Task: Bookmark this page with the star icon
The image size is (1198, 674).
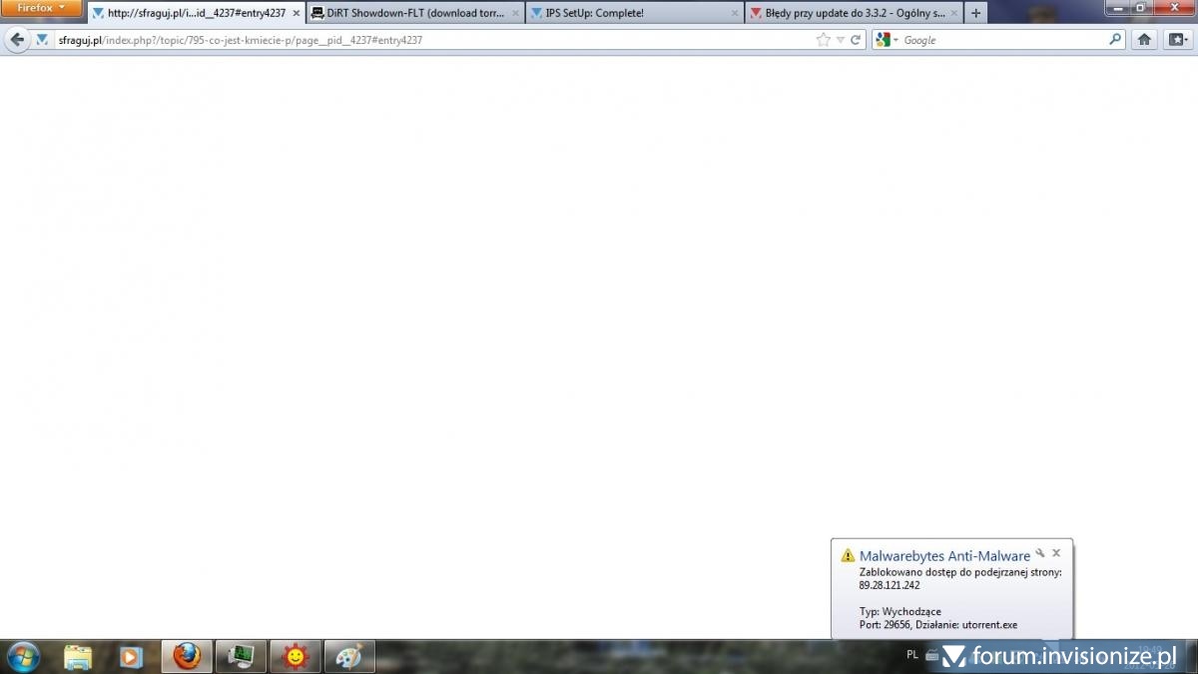Action: 823,40
